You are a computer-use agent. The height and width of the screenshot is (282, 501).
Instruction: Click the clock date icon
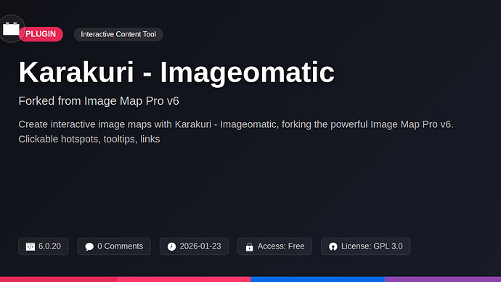[x=171, y=246]
